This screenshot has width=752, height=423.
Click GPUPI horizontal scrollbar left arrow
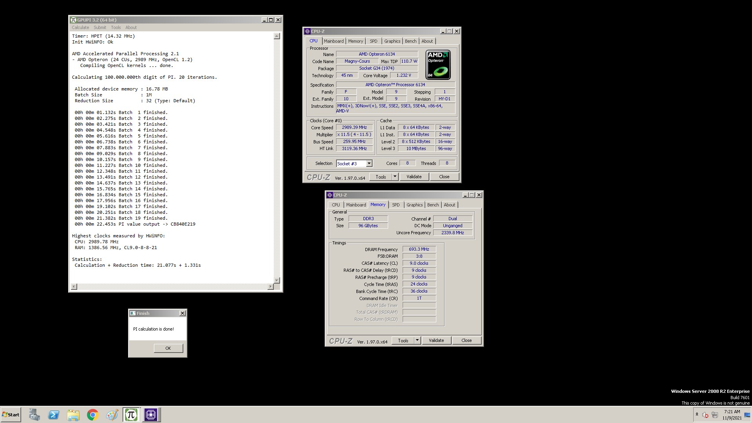coord(74,287)
